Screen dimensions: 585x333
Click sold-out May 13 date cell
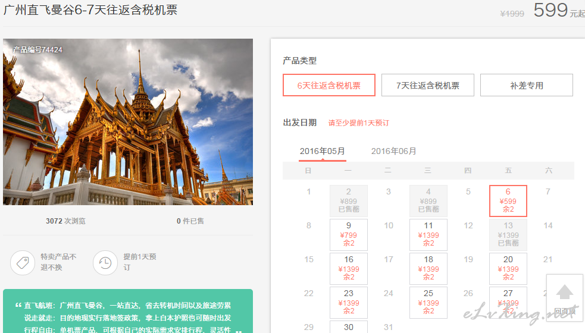pos(508,234)
